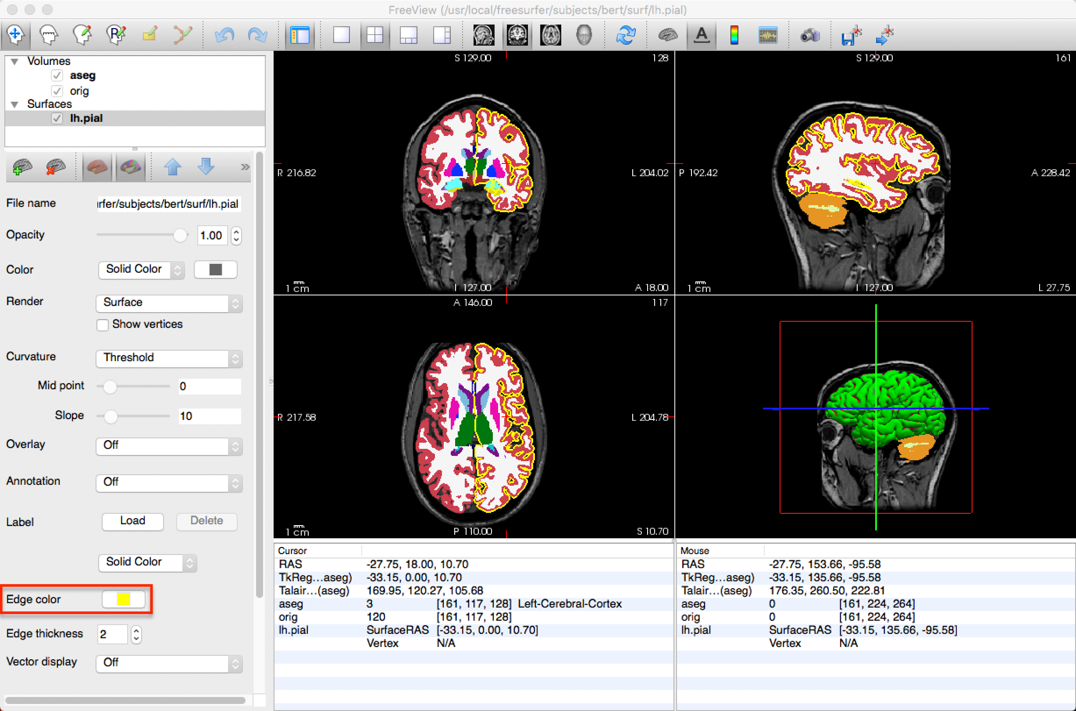1076x711 pixels.
Task: Open the gray surface color swatch
Action: click(x=215, y=269)
